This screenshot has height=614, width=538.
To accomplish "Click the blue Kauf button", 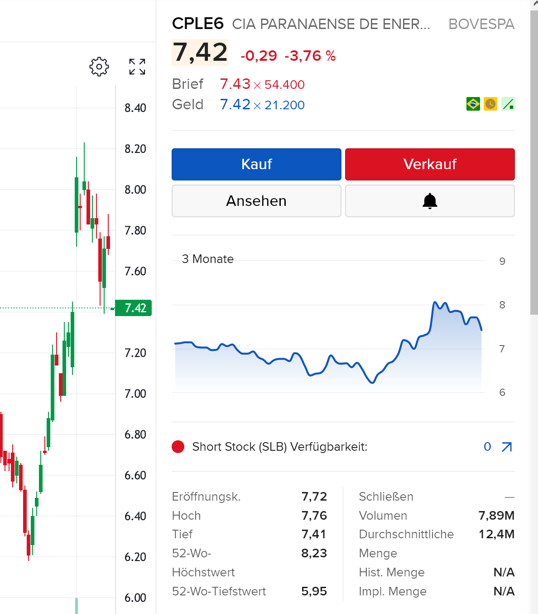I will (x=256, y=164).
